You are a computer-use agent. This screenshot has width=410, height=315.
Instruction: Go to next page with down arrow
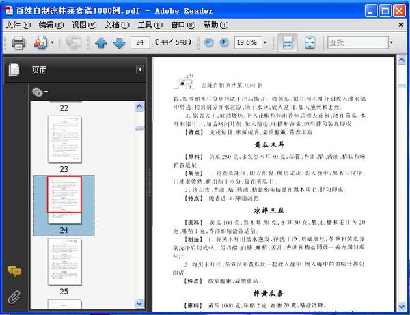click(x=119, y=43)
